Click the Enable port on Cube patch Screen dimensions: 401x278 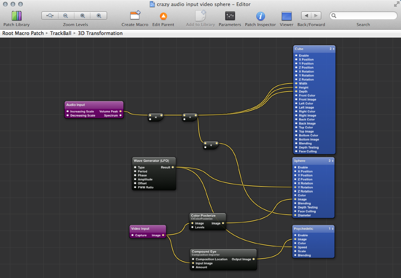[296, 55]
